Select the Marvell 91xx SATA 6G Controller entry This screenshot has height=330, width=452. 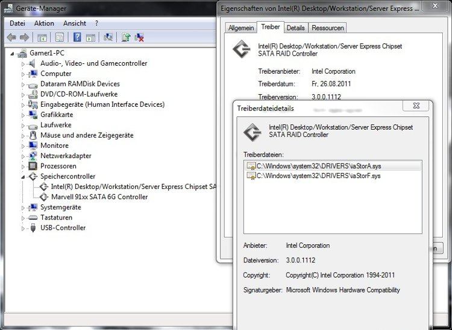(x=99, y=197)
